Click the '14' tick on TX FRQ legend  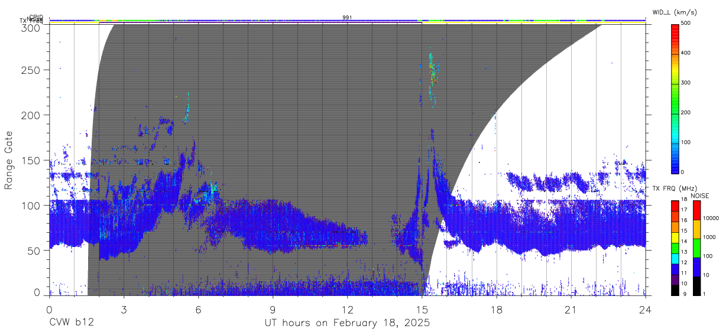(x=685, y=241)
